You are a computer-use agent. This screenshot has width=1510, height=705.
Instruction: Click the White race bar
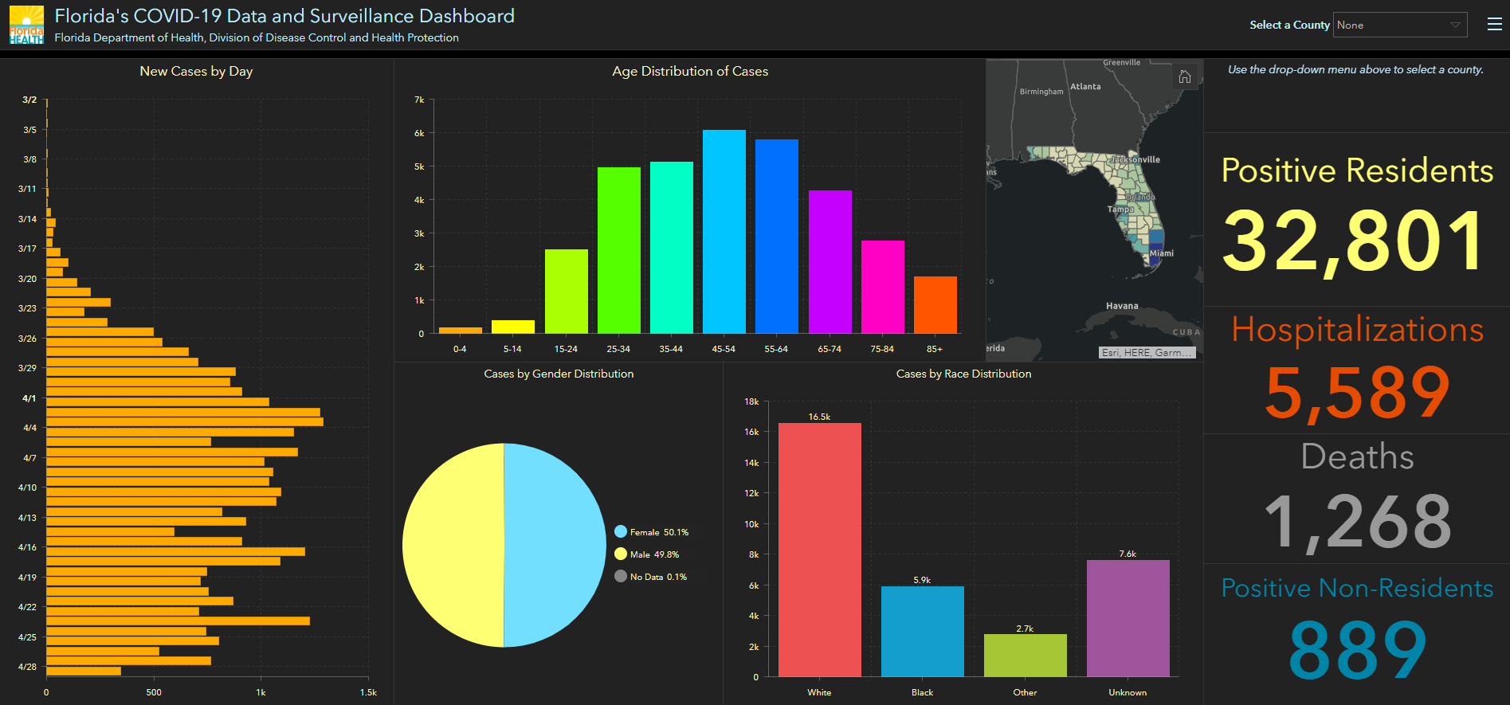819,550
